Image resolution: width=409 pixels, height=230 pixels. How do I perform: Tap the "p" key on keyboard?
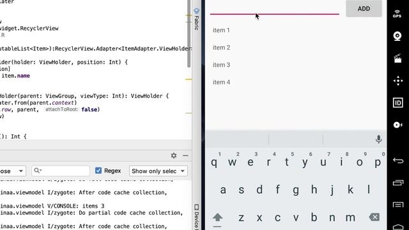pyautogui.click(x=378, y=162)
